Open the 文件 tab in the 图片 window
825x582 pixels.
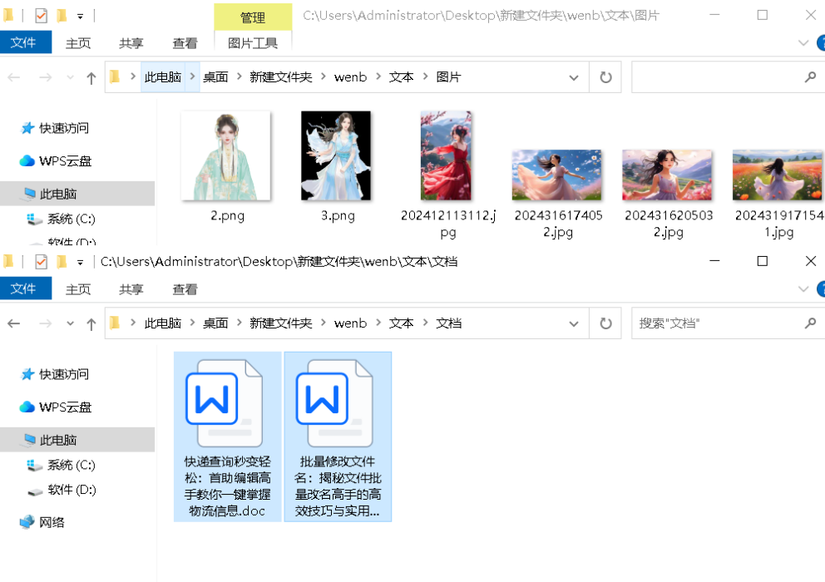[25, 42]
